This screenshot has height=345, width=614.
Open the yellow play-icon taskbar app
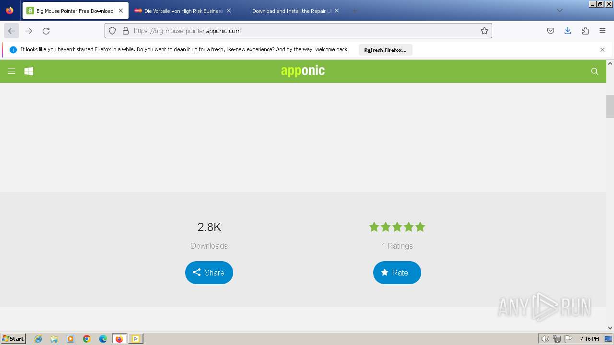[136, 339]
